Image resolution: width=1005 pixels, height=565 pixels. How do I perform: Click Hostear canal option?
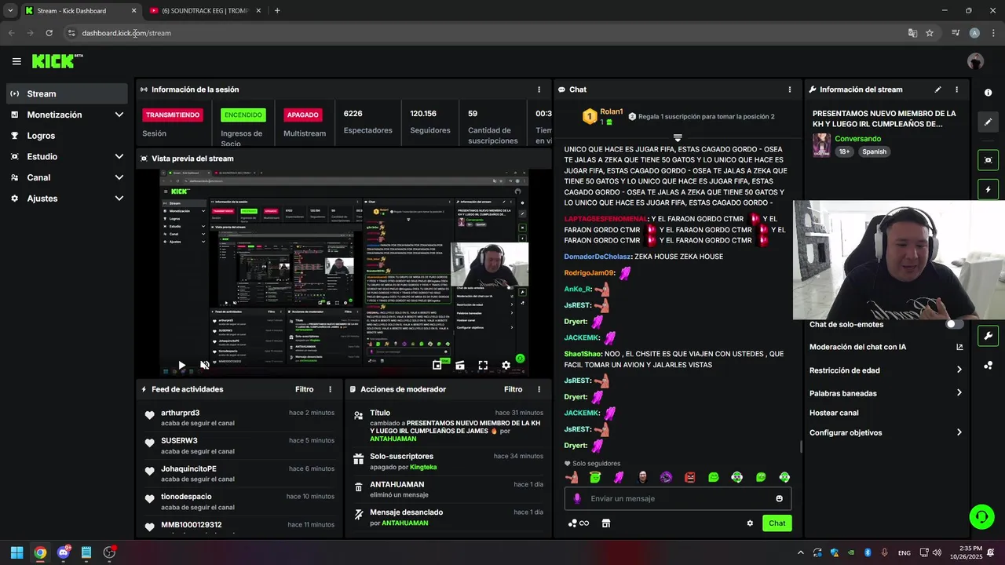tap(834, 413)
